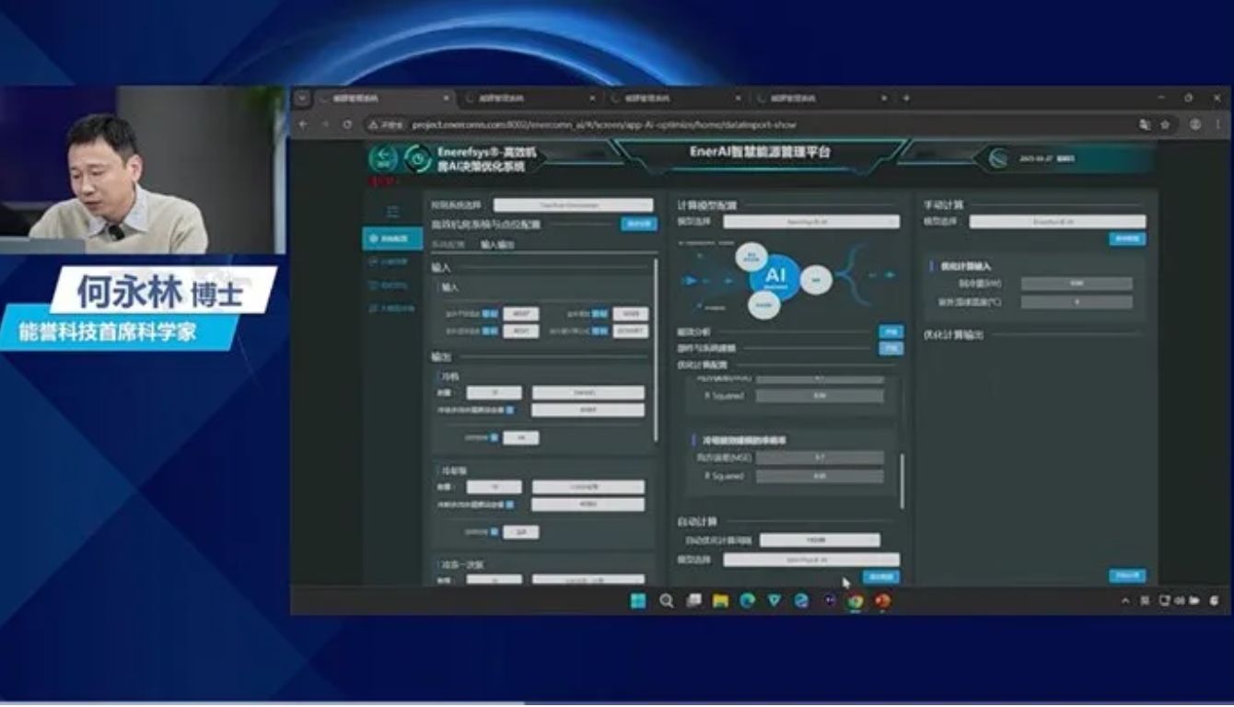Open 模型选择 dropdown under 手动计算

pos(1057,222)
